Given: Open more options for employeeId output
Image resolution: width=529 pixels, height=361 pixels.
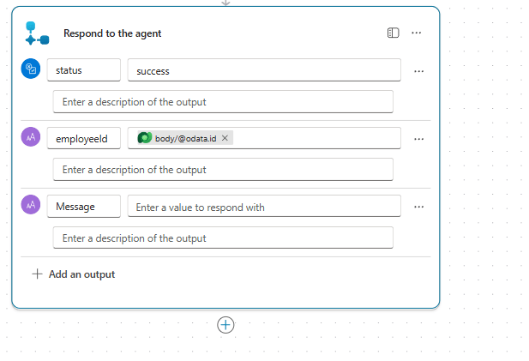Looking at the screenshot, I should pos(418,139).
